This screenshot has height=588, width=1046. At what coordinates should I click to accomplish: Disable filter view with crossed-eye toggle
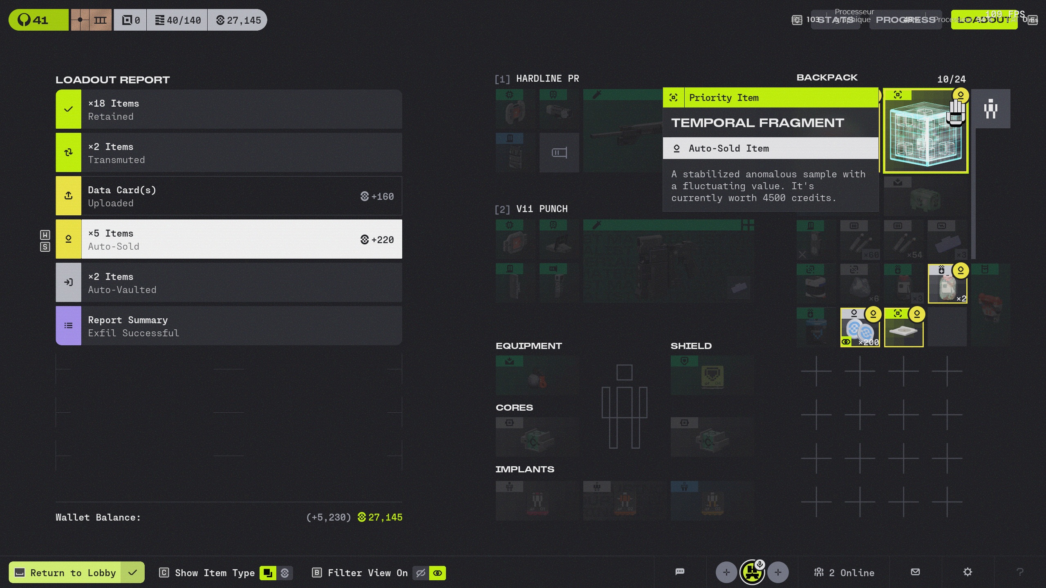tap(420, 573)
